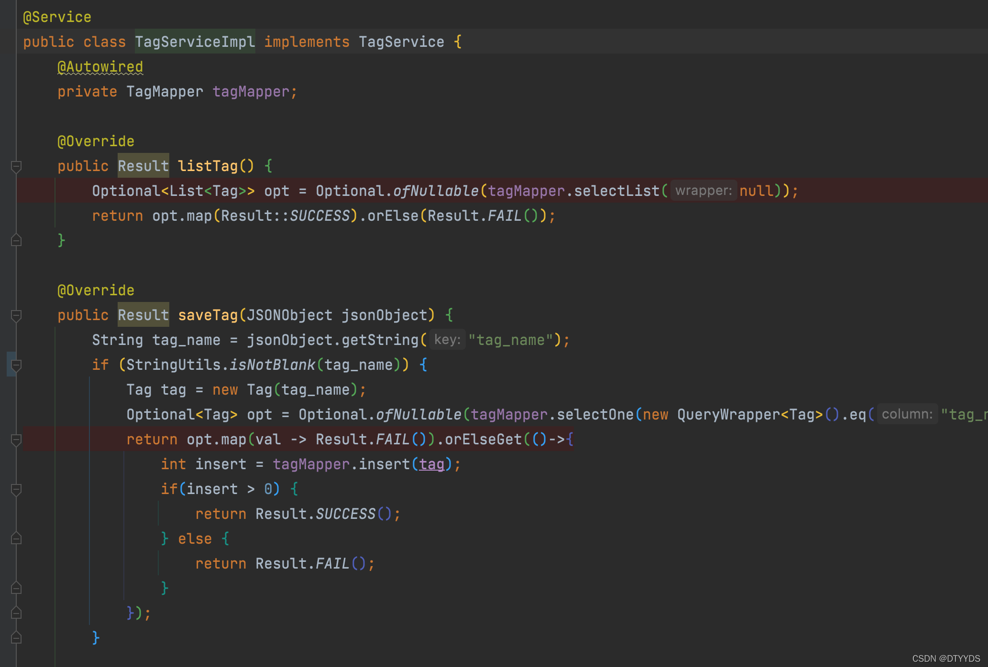Click the isNotBlank method call
Viewport: 988px width, 667px height.
[x=272, y=365]
